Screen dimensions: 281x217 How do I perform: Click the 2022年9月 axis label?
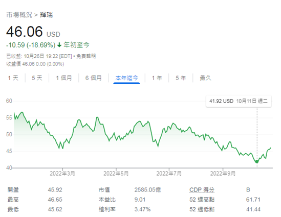tap(223, 174)
